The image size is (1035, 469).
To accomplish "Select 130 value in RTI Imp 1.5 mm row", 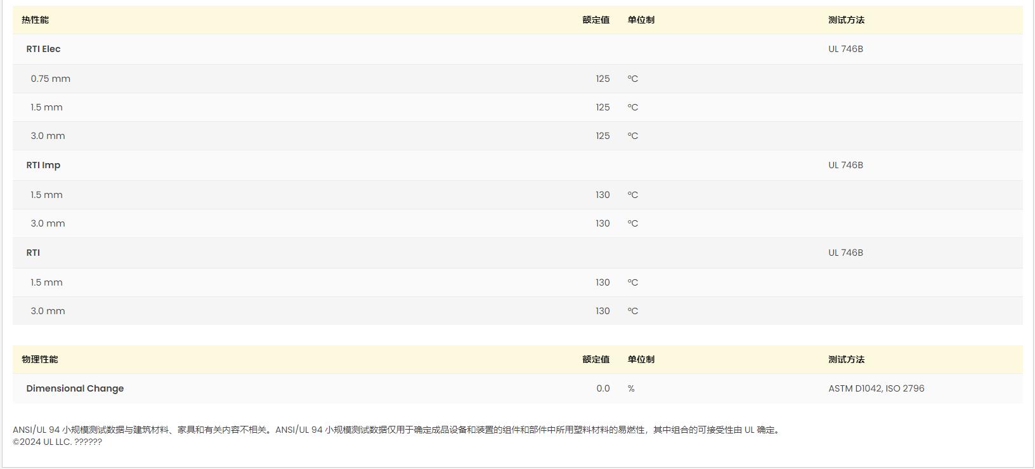I will coord(602,195).
